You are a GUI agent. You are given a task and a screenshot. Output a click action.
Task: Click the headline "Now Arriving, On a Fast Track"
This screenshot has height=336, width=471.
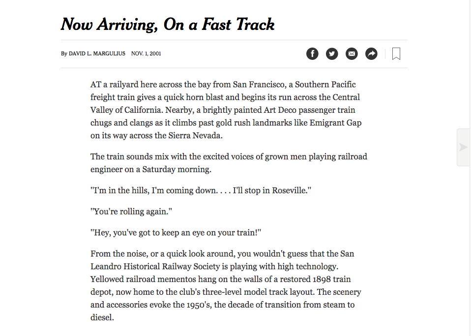(168, 25)
